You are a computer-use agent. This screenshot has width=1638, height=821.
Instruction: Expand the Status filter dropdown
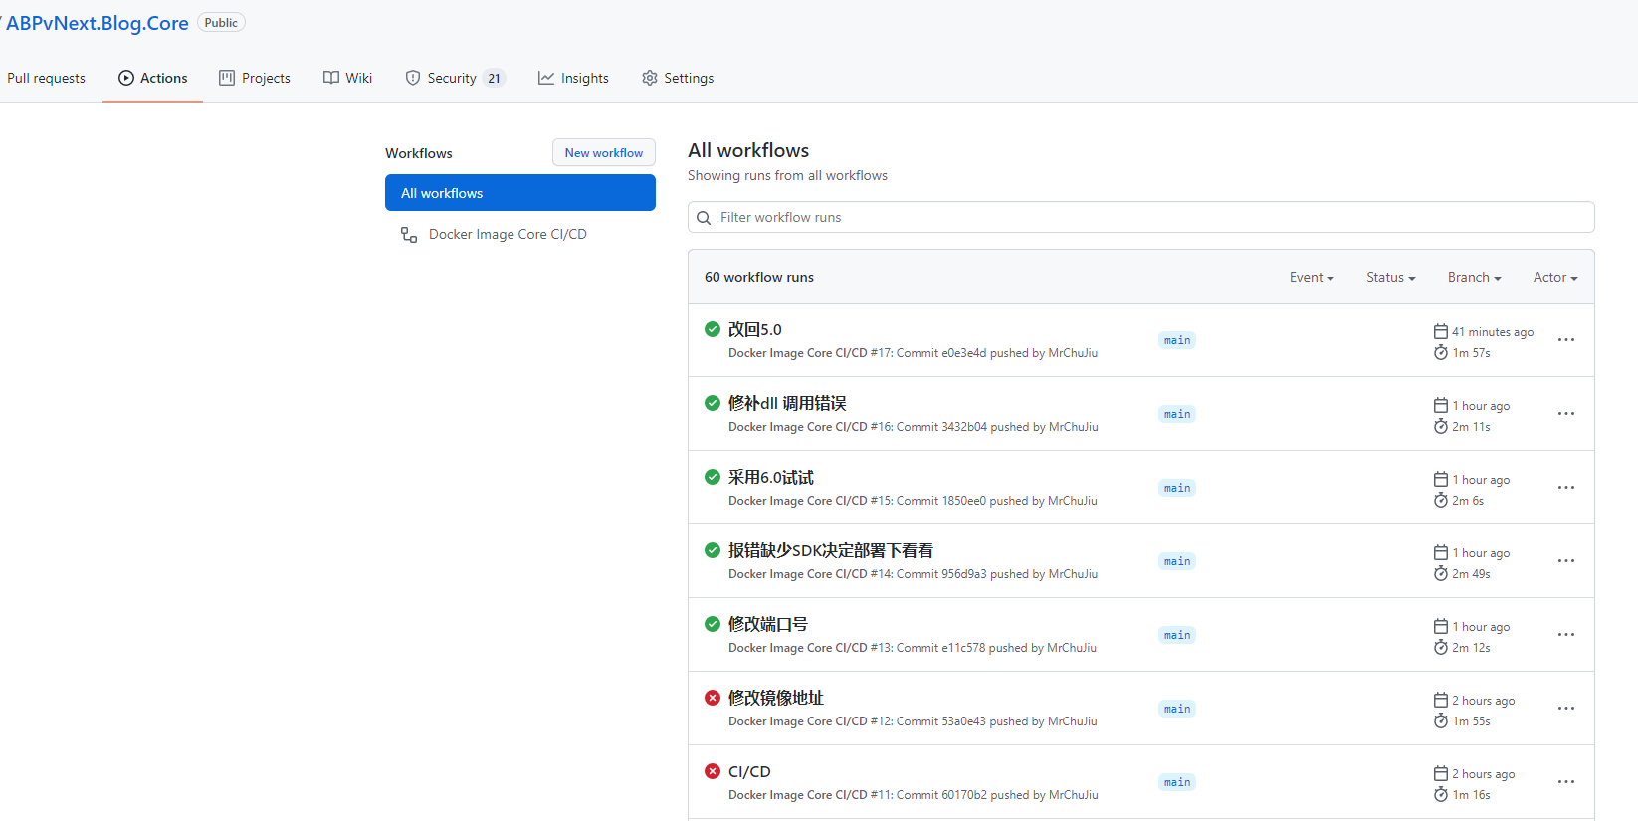[x=1390, y=278]
